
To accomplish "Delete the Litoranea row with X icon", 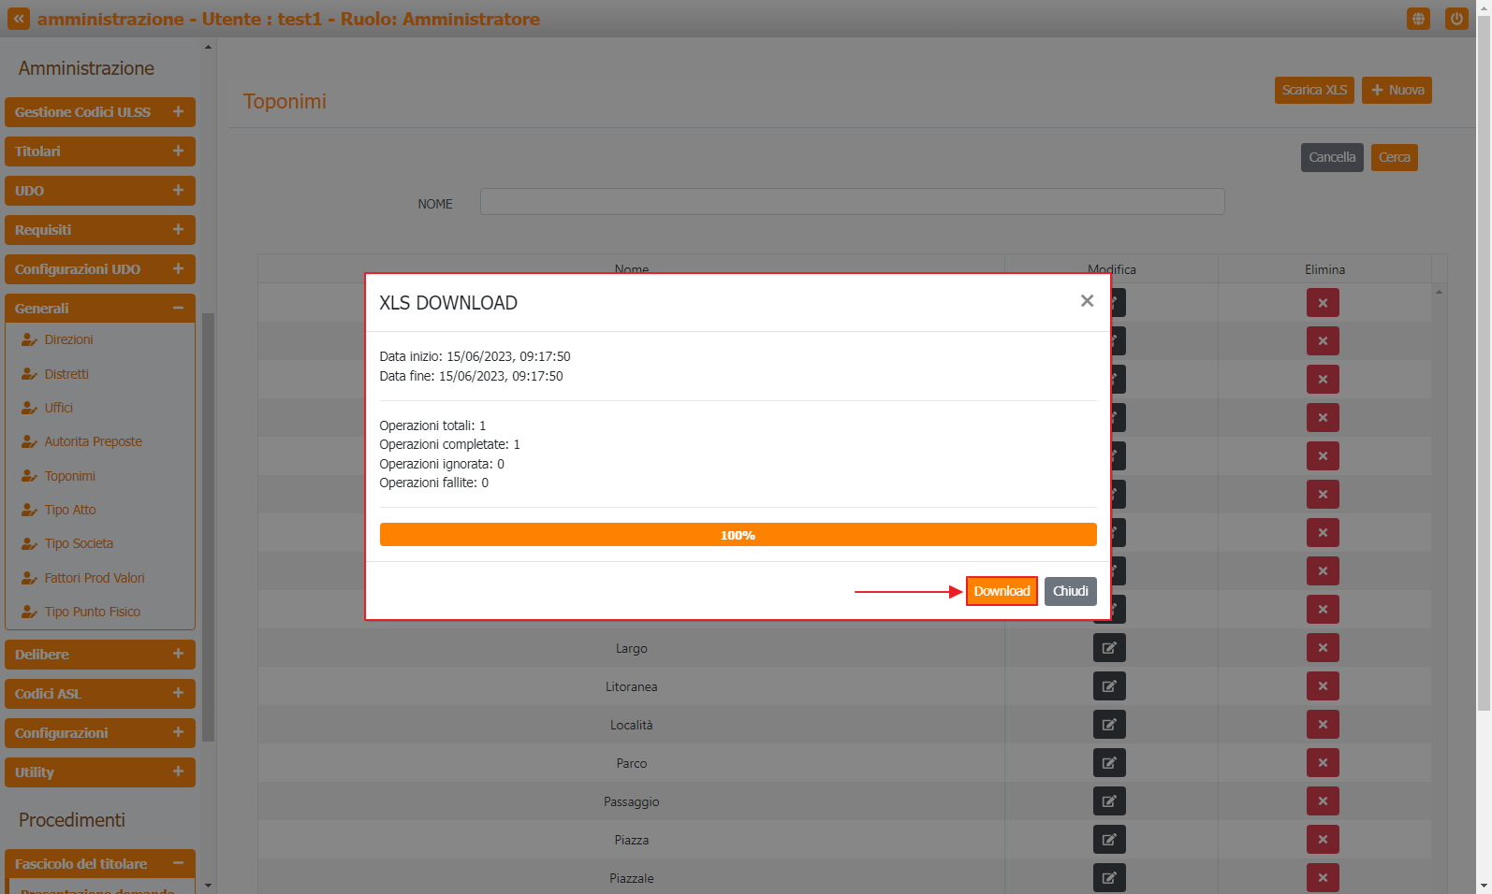I will tap(1323, 686).
